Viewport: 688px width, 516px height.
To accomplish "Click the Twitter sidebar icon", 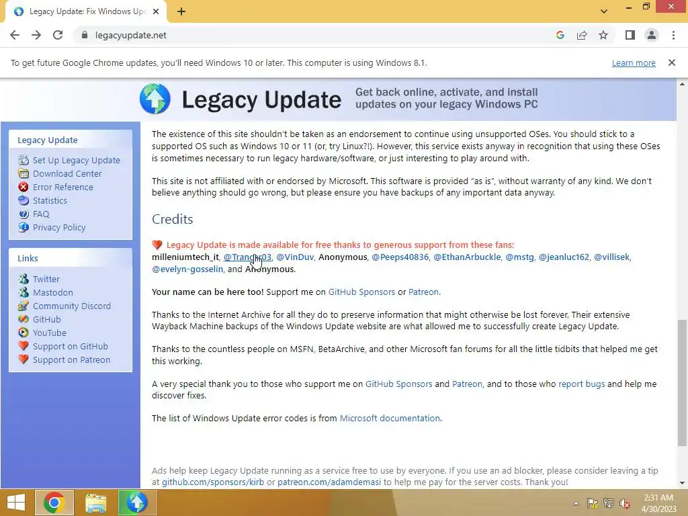I will point(24,279).
